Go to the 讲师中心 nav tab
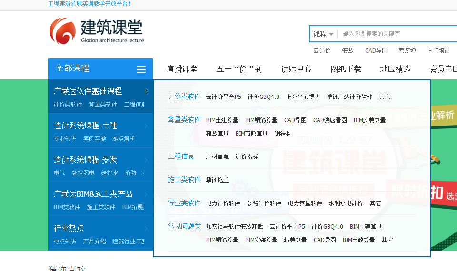Viewport: 457px width, 271px height. 297,69
